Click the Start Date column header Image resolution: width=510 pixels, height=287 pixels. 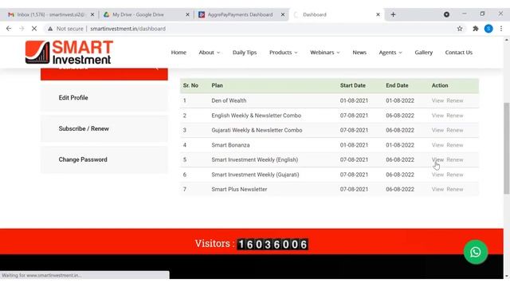click(352, 85)
